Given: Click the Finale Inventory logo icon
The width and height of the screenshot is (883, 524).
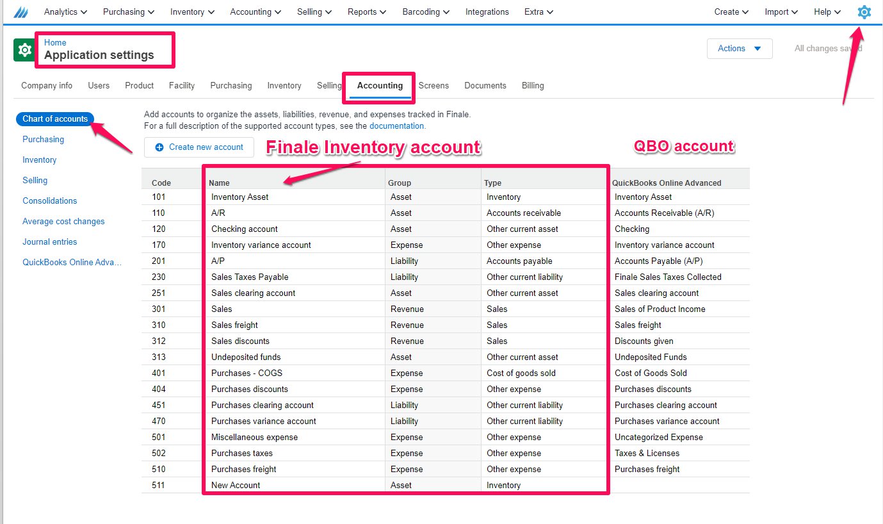Looking at the screenshot, I should pyautogui.click(x=21, y=12).
